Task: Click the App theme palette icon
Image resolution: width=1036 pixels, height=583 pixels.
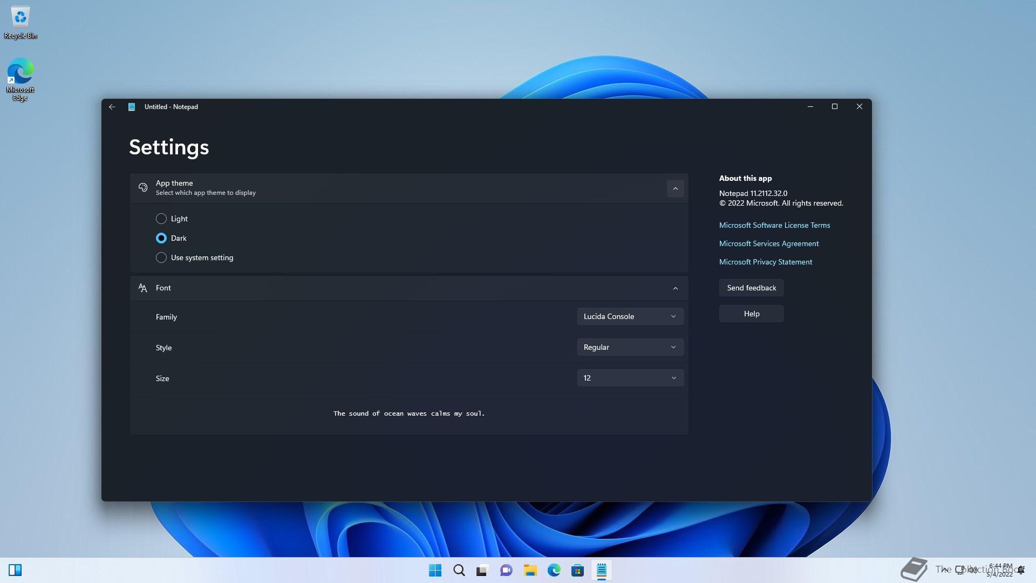Action: coord(143,187)
